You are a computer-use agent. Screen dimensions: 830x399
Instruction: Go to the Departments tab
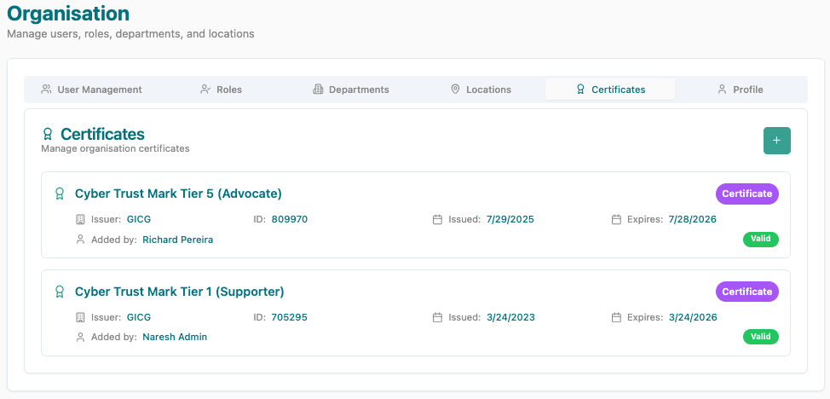pyautogui.click(x=351, y=90)
